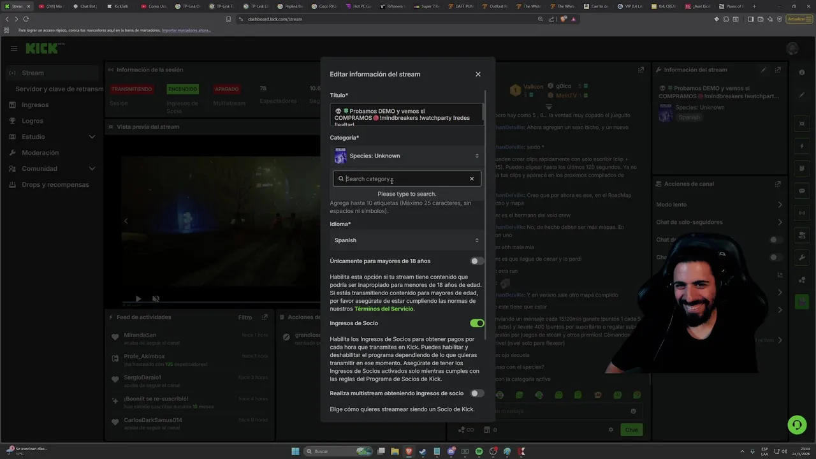Send message with green Chat button
The height and width of the screenshot is (459, 816).
coord(631,430)
